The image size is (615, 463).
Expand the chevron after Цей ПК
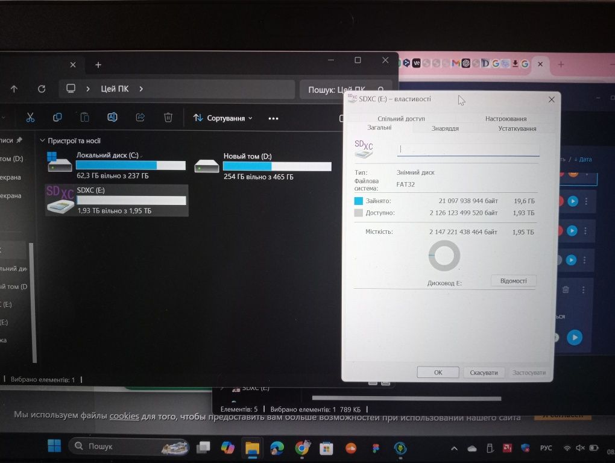(141, 89)
